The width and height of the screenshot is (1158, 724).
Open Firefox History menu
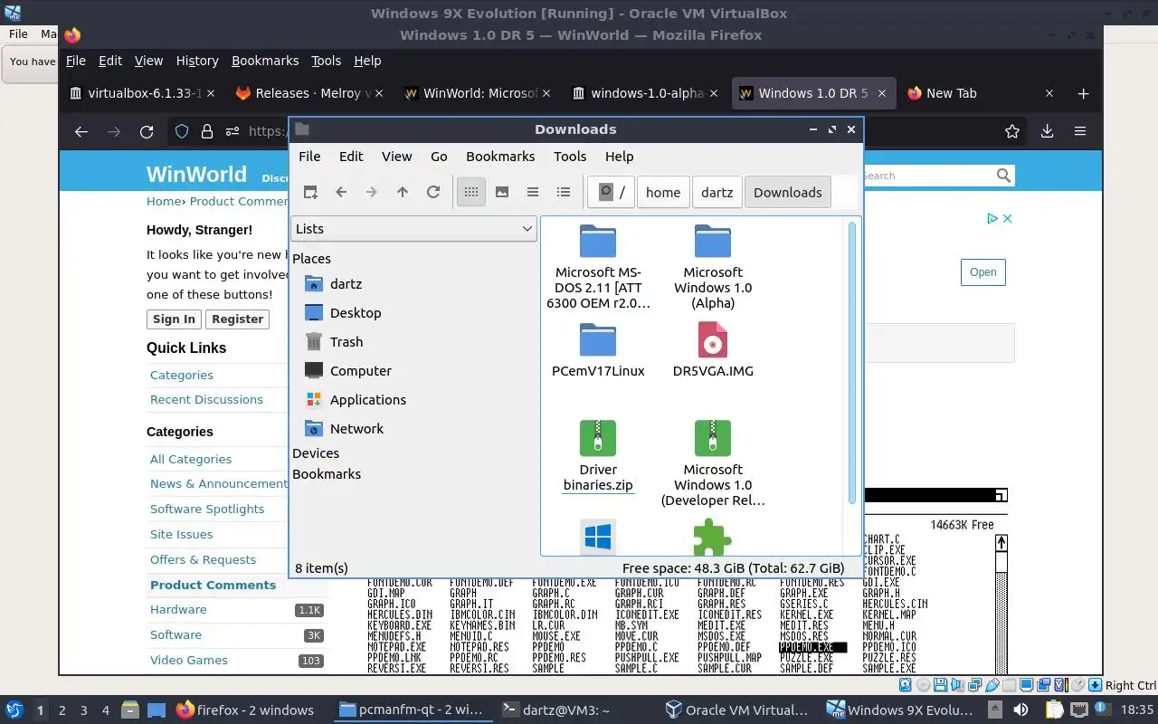[197, 61]
